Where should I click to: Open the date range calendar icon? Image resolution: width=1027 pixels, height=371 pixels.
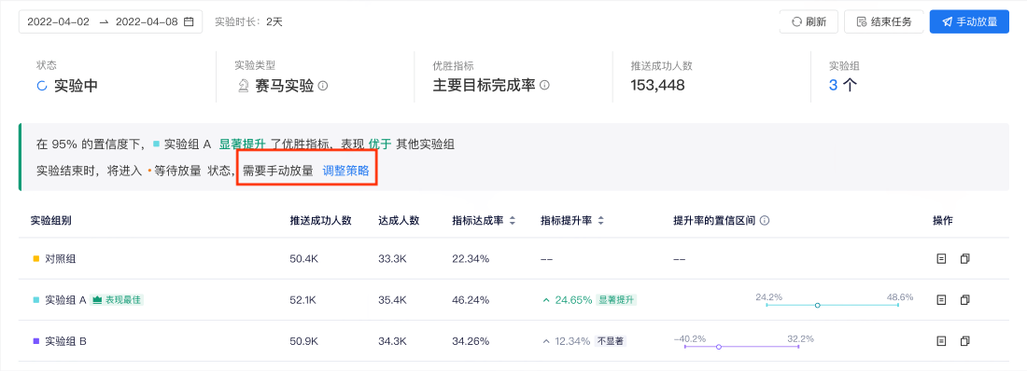coord(189,21)
